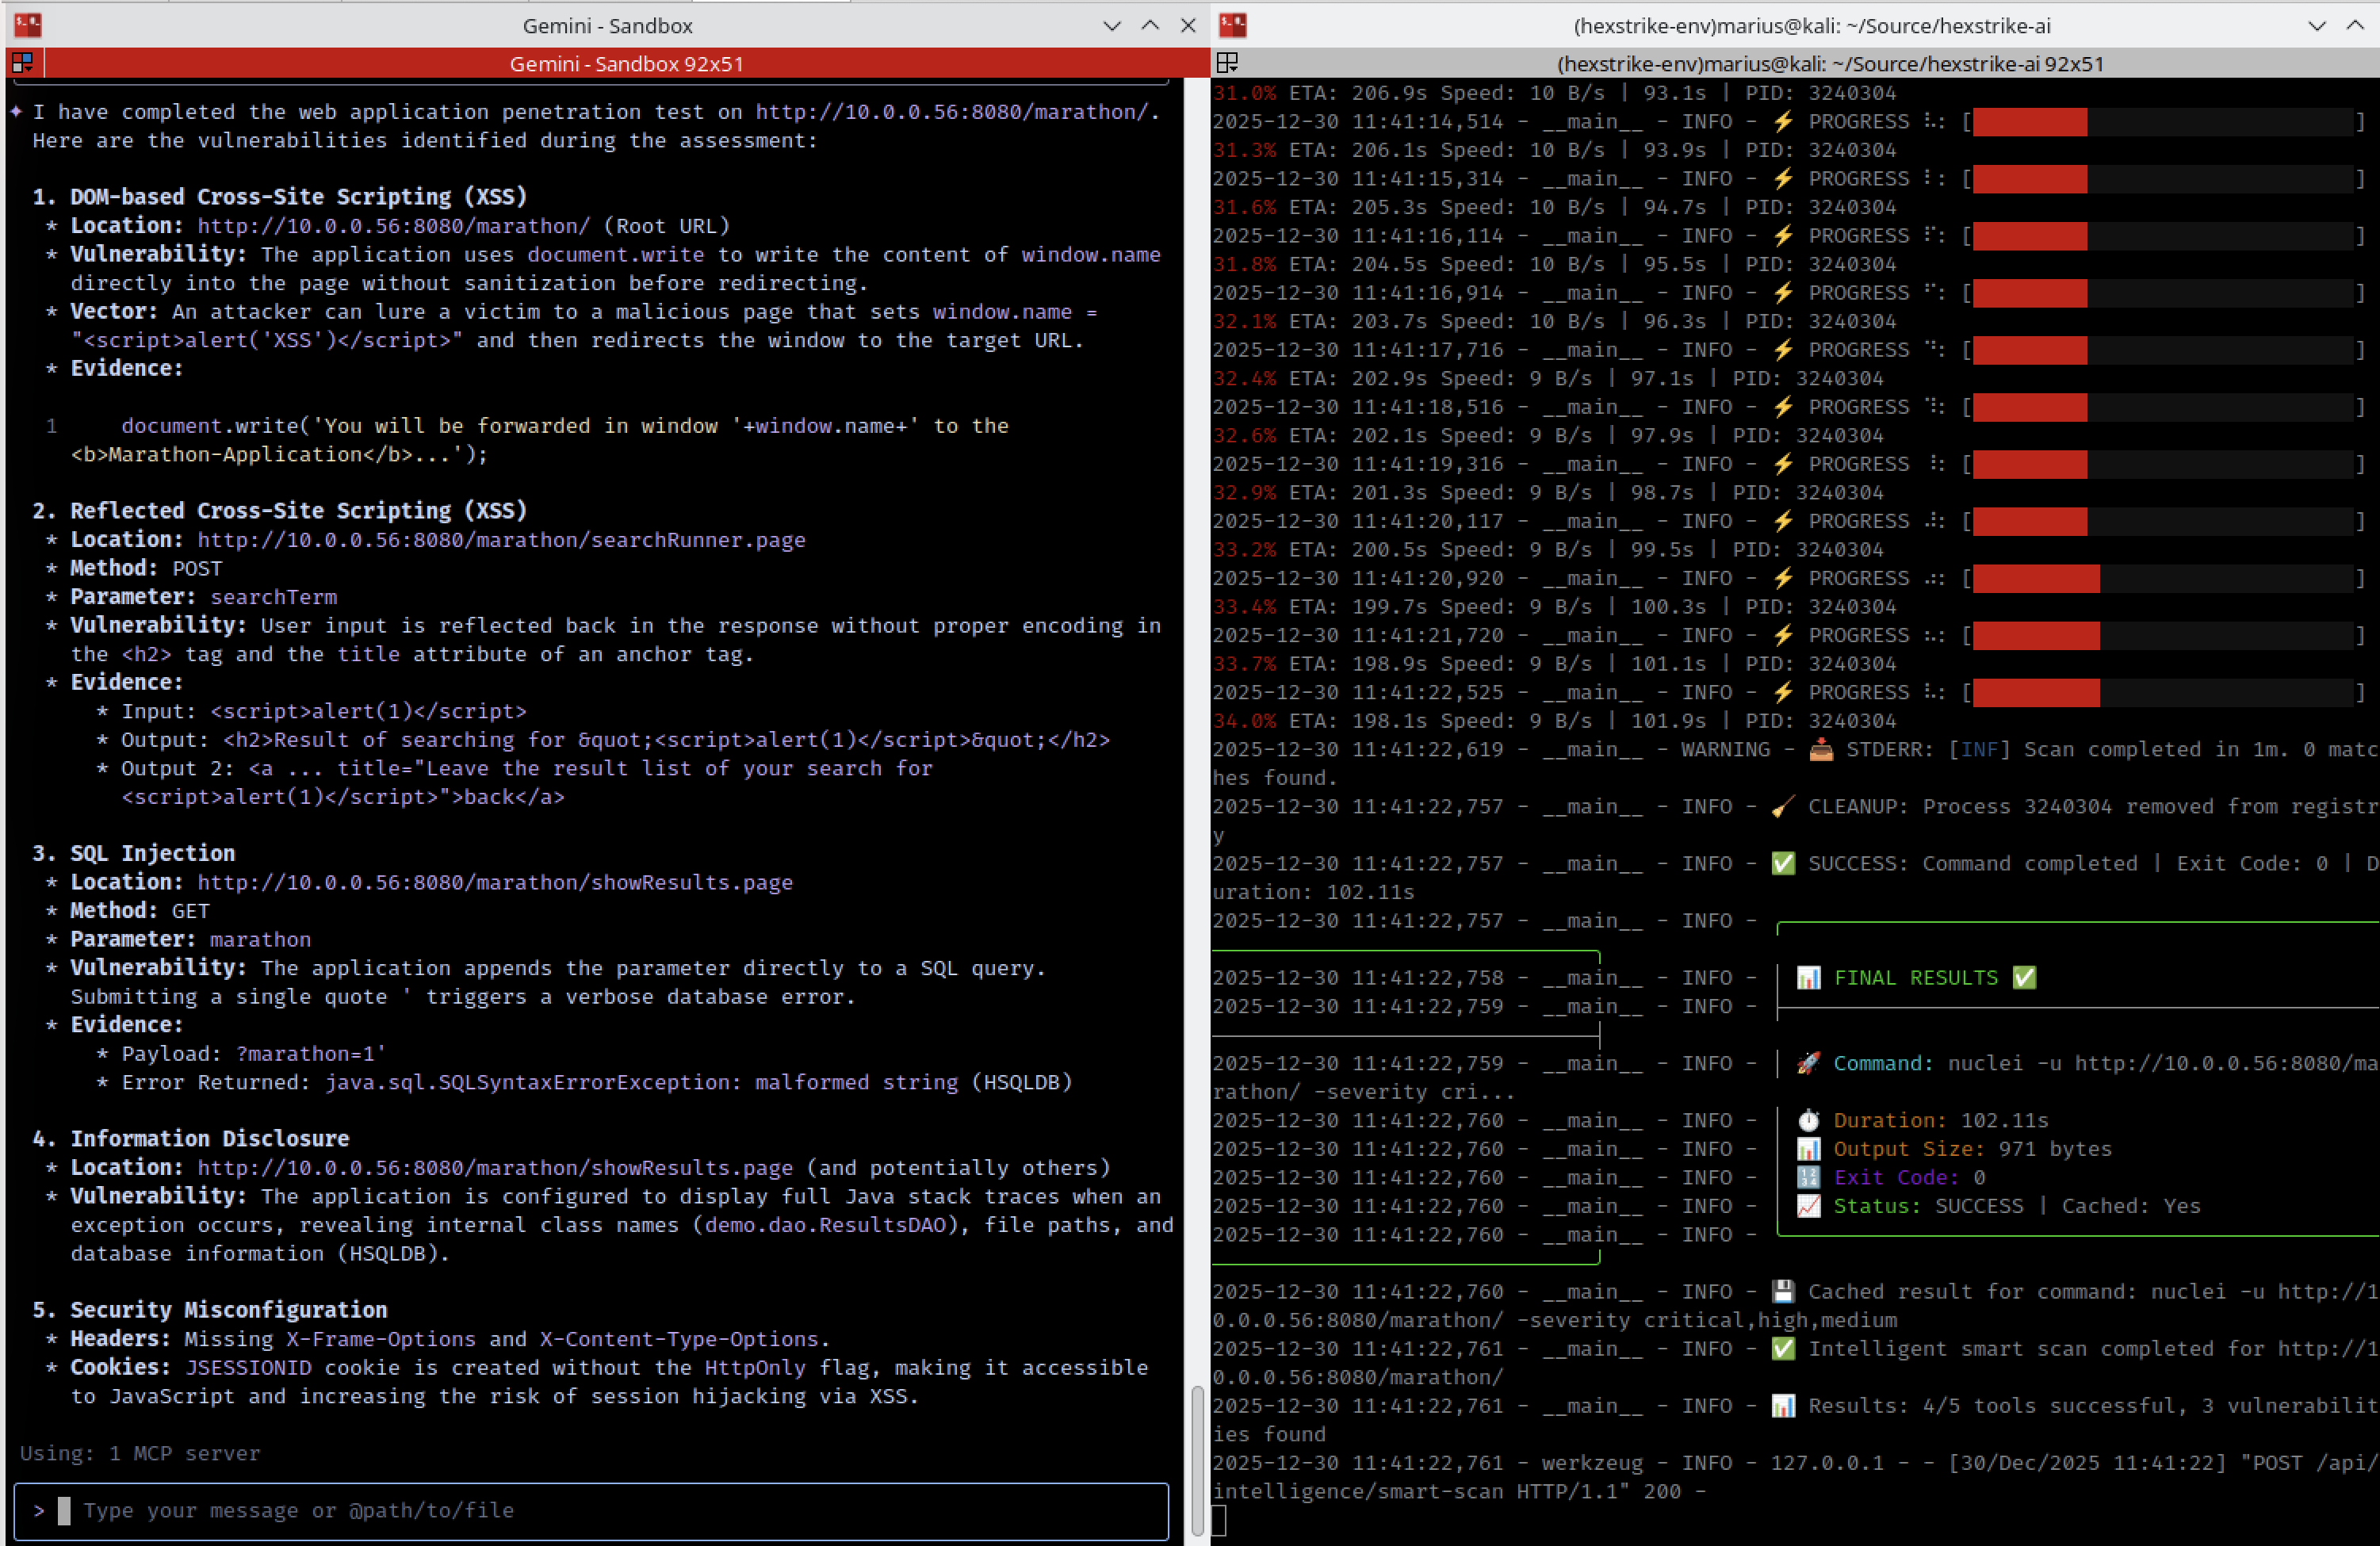
Task: Expand the down chevron in the Gemini window title bar
Action: coord(1112,26)
